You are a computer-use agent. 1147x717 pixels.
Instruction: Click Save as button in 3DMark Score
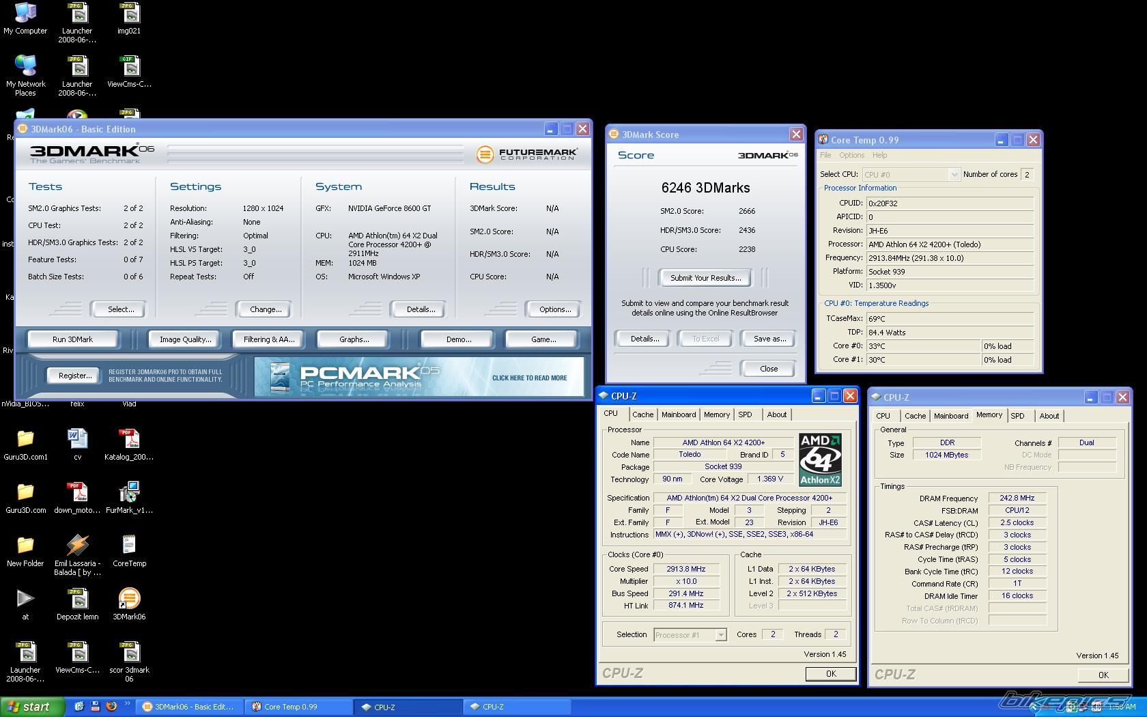click(x=769, y=339)
